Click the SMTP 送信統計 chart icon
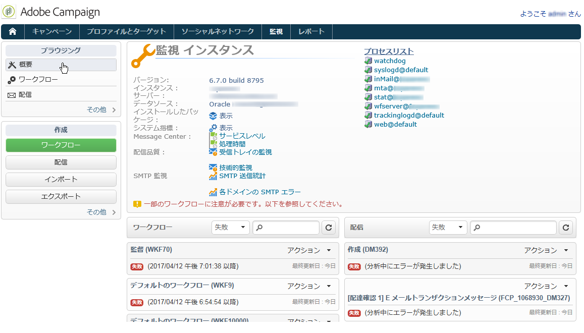This screenshot has height=333, width=584. click(x=213, y=176)
